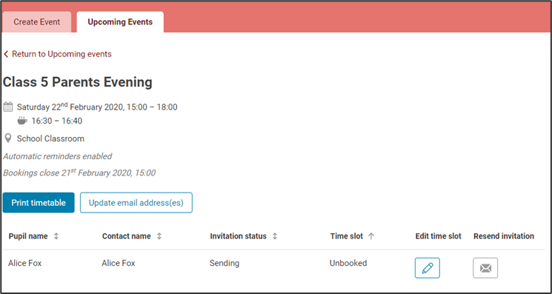
Task: Switch to the Create Event tab
Action: [37, 22]
